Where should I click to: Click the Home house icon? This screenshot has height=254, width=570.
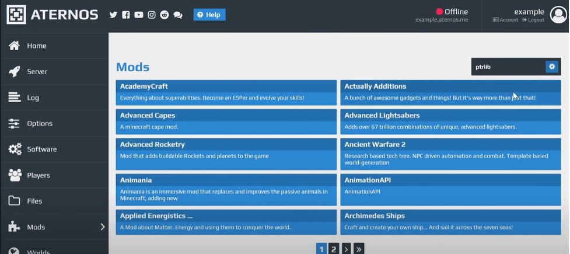(x=15, y=46)
